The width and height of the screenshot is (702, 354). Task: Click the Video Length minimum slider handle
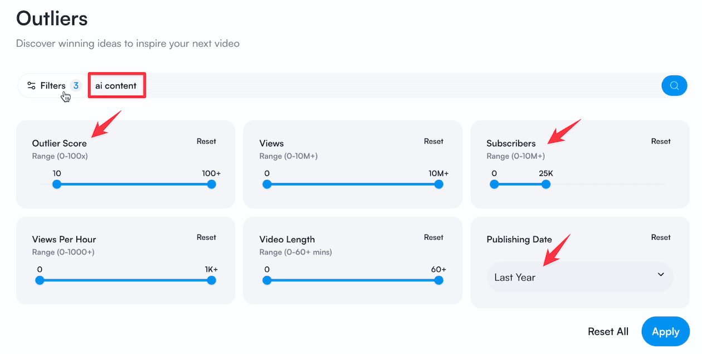(267, 281)
